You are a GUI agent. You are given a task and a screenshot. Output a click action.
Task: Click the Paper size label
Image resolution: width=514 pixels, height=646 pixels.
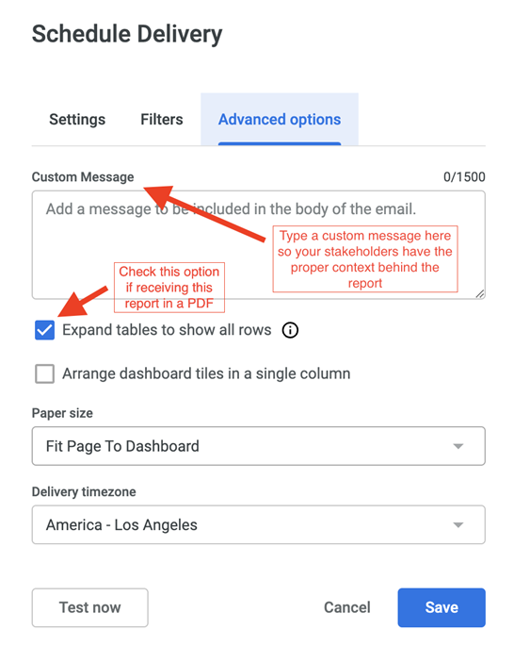click(62, 413)
